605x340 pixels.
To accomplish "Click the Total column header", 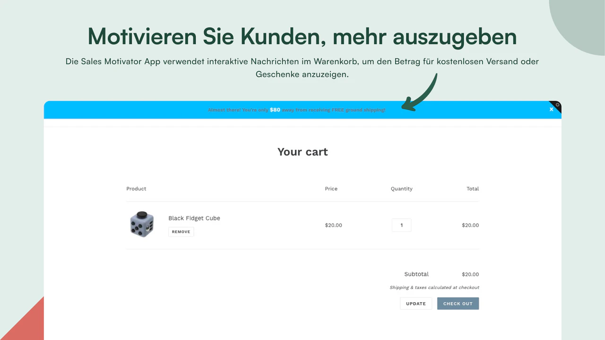I will (x=473, y=189).
